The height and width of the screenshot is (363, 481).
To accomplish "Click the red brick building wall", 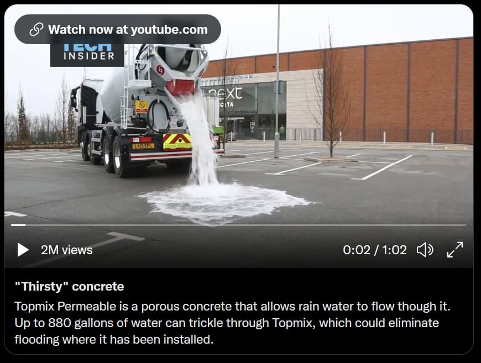I will 399,89.
